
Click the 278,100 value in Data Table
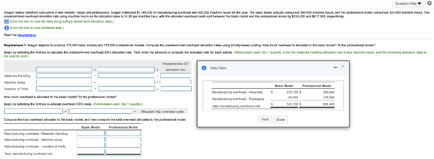(292, 92)
